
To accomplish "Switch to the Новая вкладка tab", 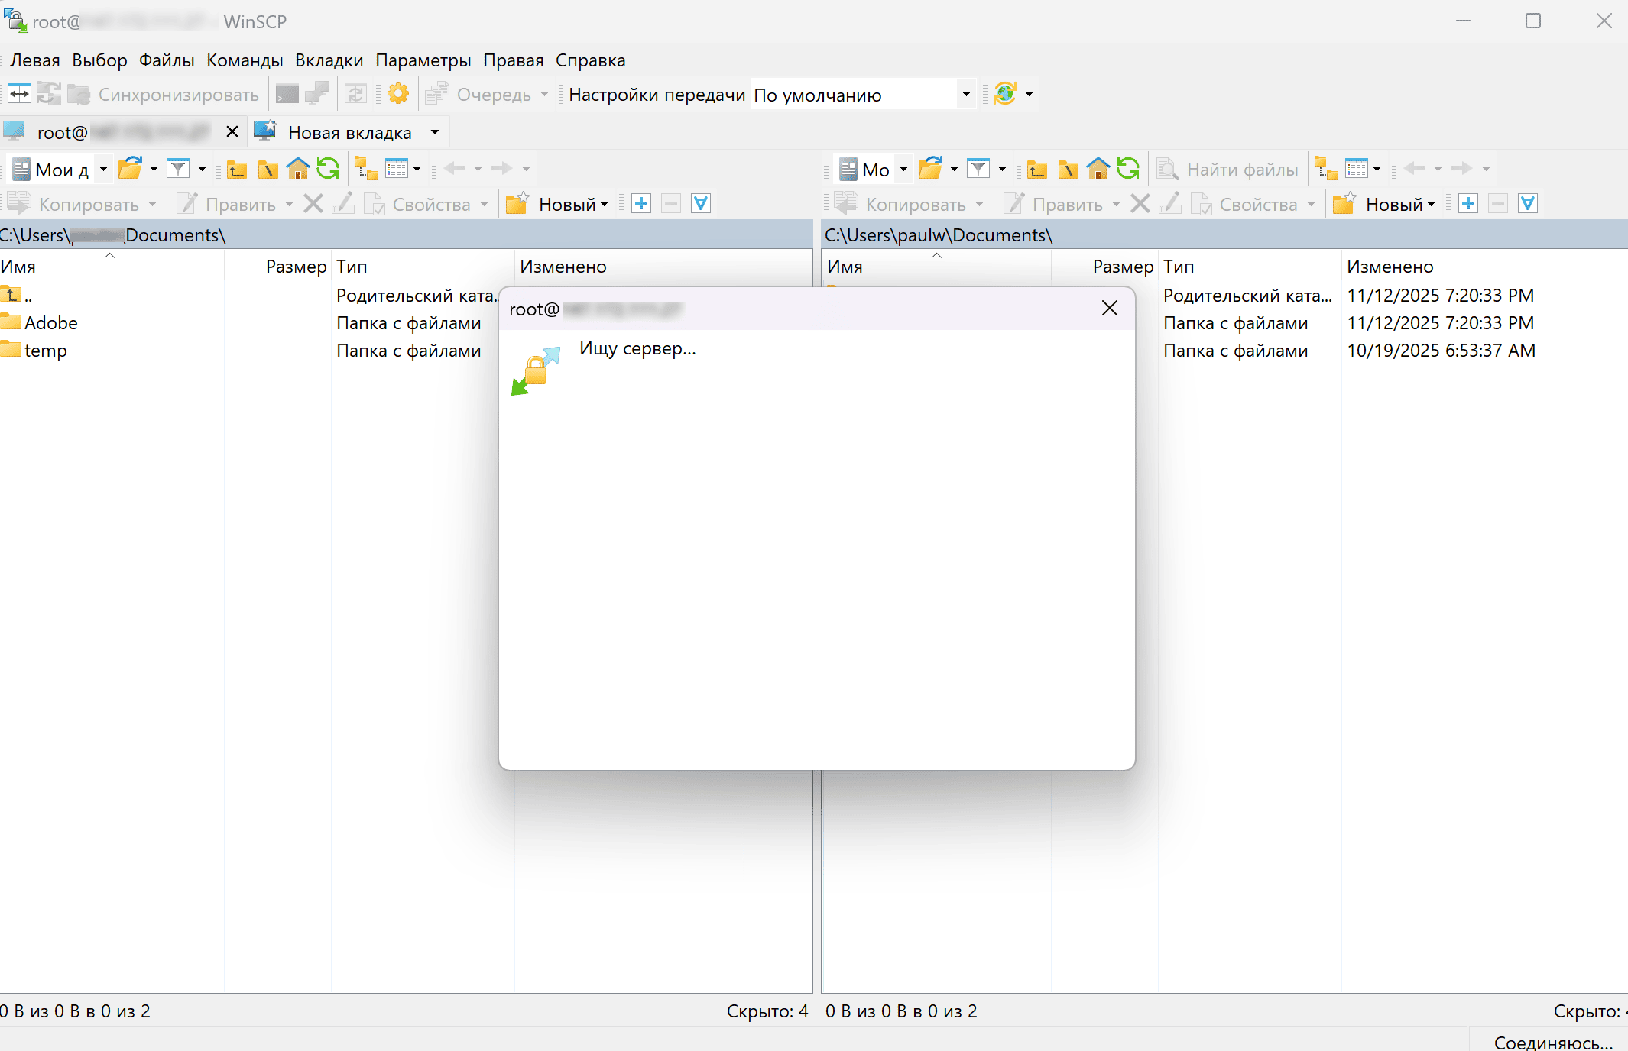I will point(349,133).
